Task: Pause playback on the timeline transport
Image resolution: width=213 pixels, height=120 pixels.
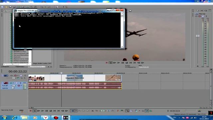Action: click(x=47, y=111)
